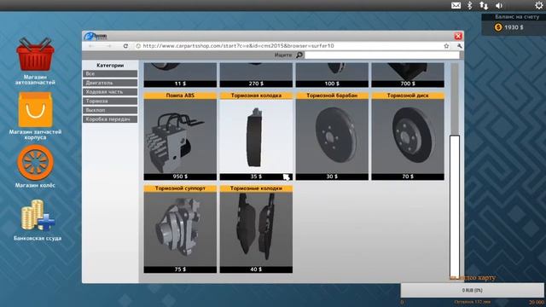The width and height of the screenshot is (546, 307).
Task: Click the shop page scrollbar thumb
Action: click(455, 206)
